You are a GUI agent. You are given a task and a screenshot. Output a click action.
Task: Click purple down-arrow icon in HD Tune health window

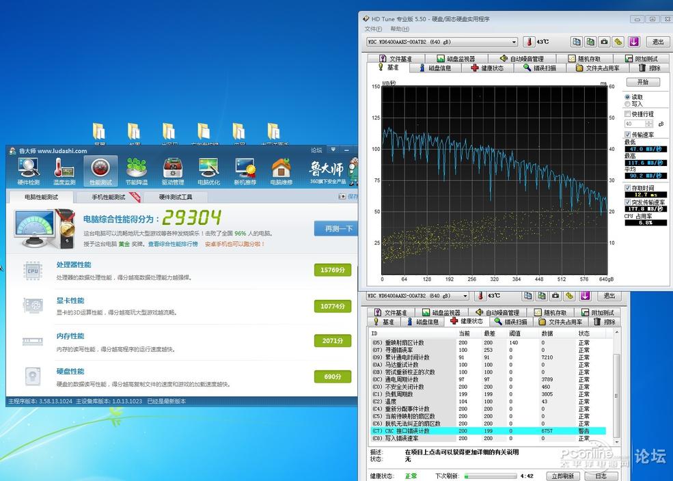585,296
